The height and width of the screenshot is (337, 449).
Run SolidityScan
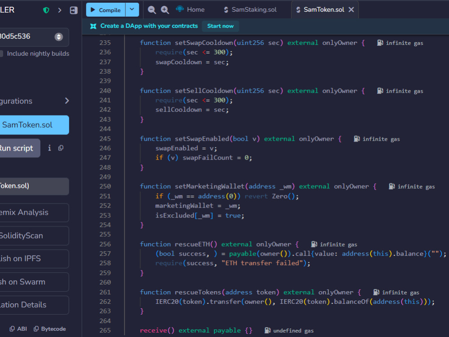tap(34, 235)
